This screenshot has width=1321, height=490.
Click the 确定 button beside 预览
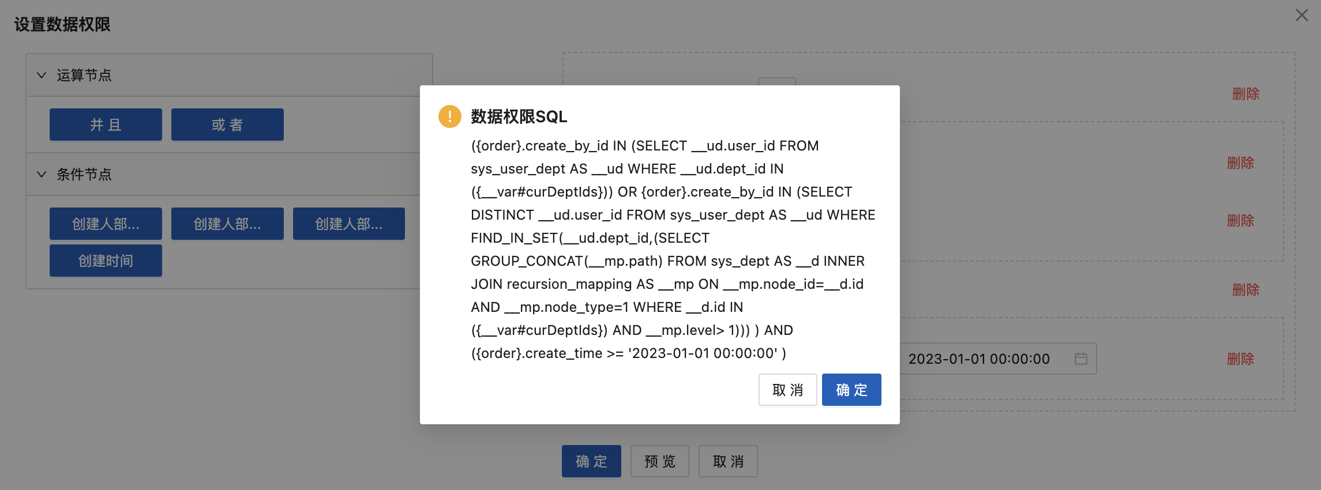pyautogui.click(x=591, y=461)
